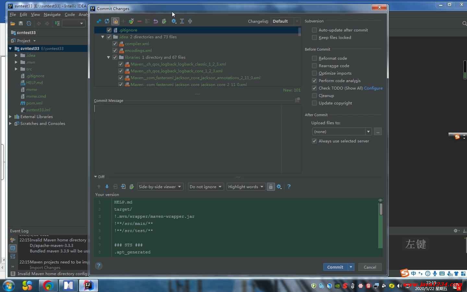
Task: Uncheck Always use selected server
Action: click(x=314, y=141)
